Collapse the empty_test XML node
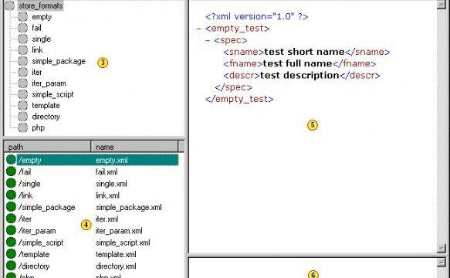The width and height of the screenshot is (450, 278). (198, 29)
